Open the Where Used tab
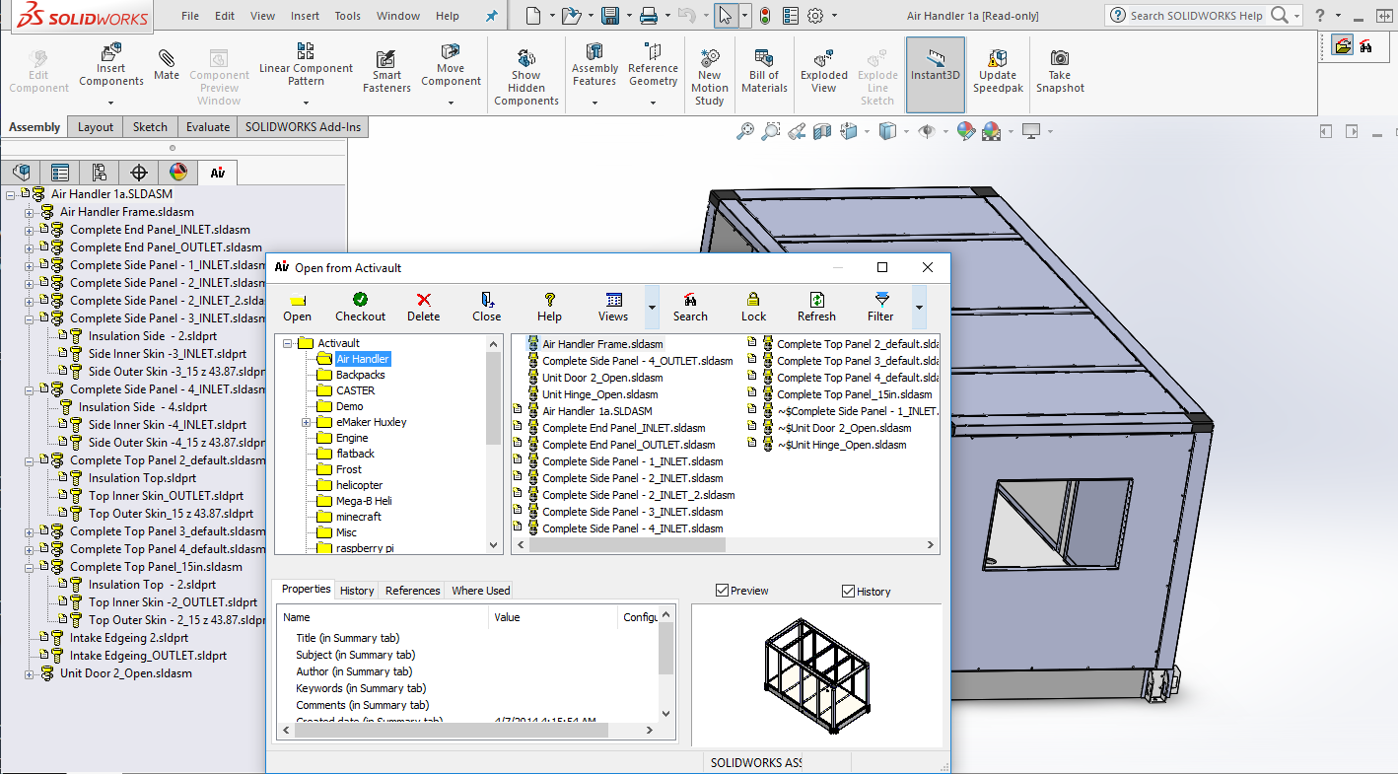The image size is (1398, 774). pyautogui.click(x=480, y=591)
